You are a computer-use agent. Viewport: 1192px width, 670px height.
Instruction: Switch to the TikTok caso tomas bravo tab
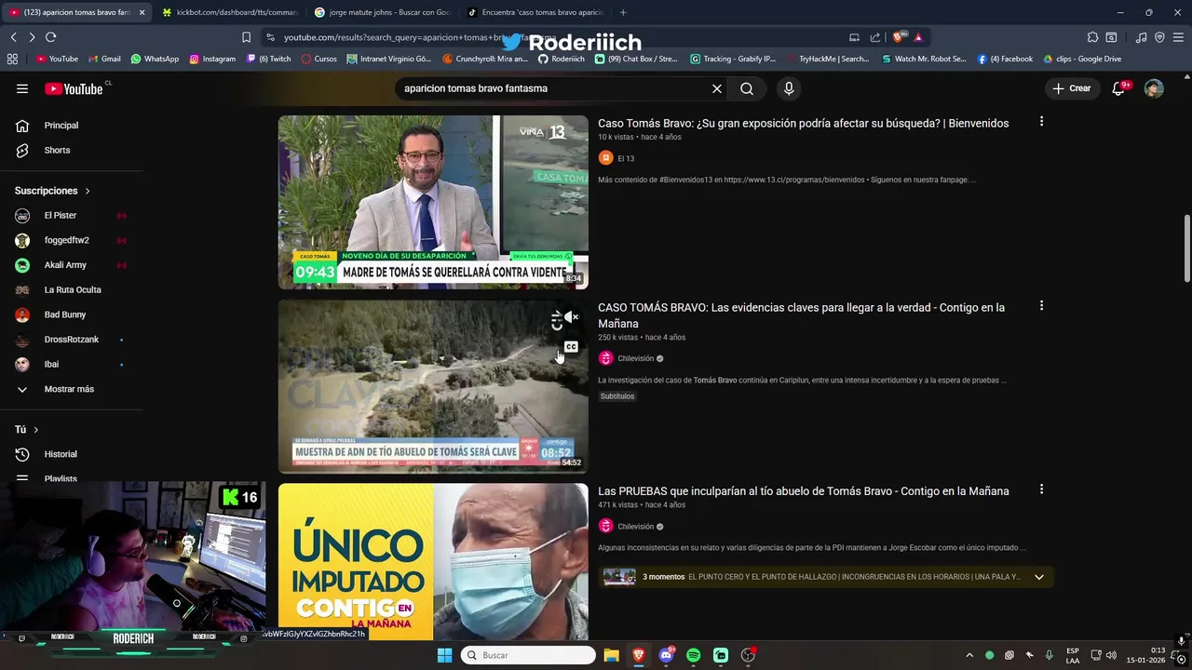tap(535, 12)
